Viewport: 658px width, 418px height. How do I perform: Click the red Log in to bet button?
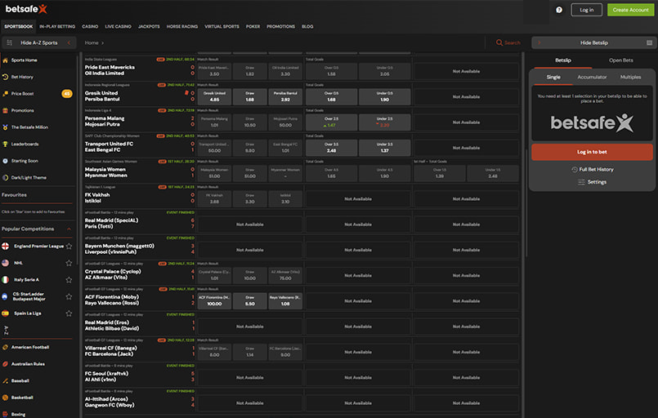[592, 152]
